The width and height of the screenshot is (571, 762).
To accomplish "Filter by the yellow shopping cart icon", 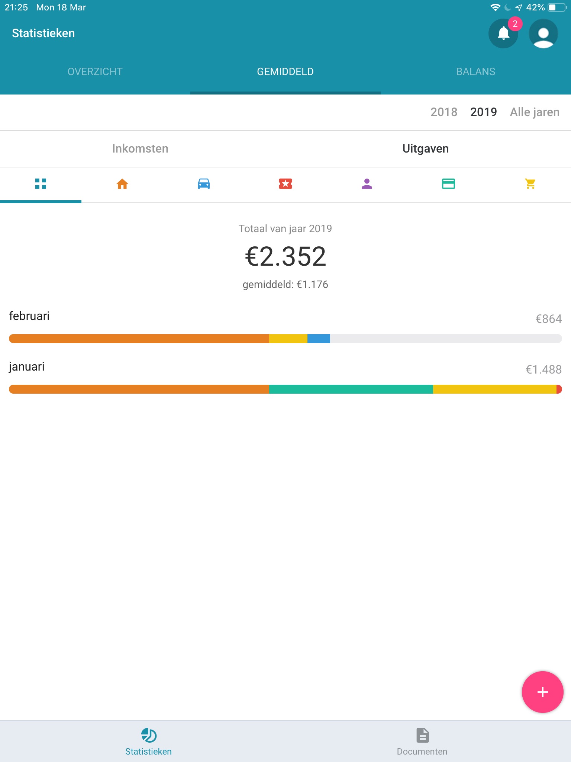I will coord(530,184).
